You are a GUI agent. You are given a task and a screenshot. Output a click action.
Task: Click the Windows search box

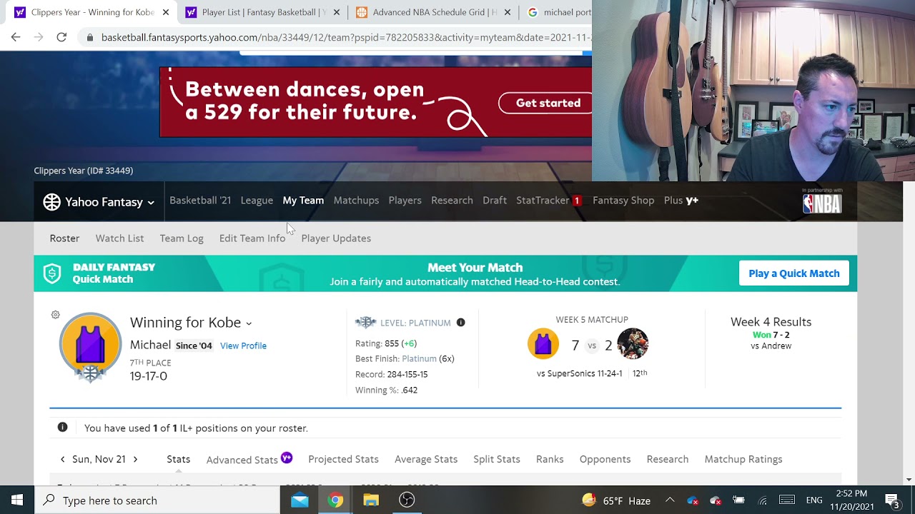point(158,500)
